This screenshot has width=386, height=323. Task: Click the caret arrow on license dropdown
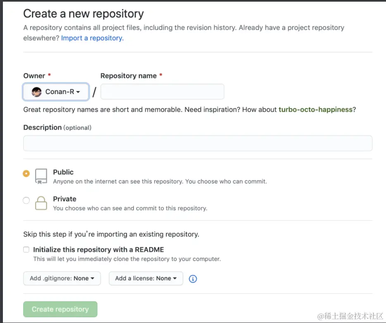[175, 278]
